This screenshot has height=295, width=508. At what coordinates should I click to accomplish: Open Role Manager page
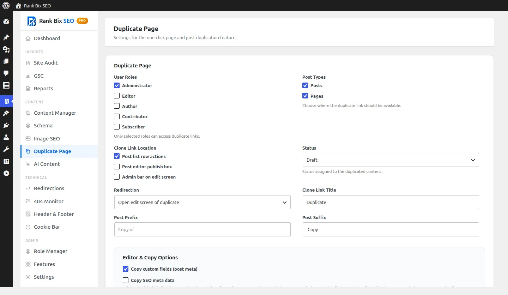(59, 251)
